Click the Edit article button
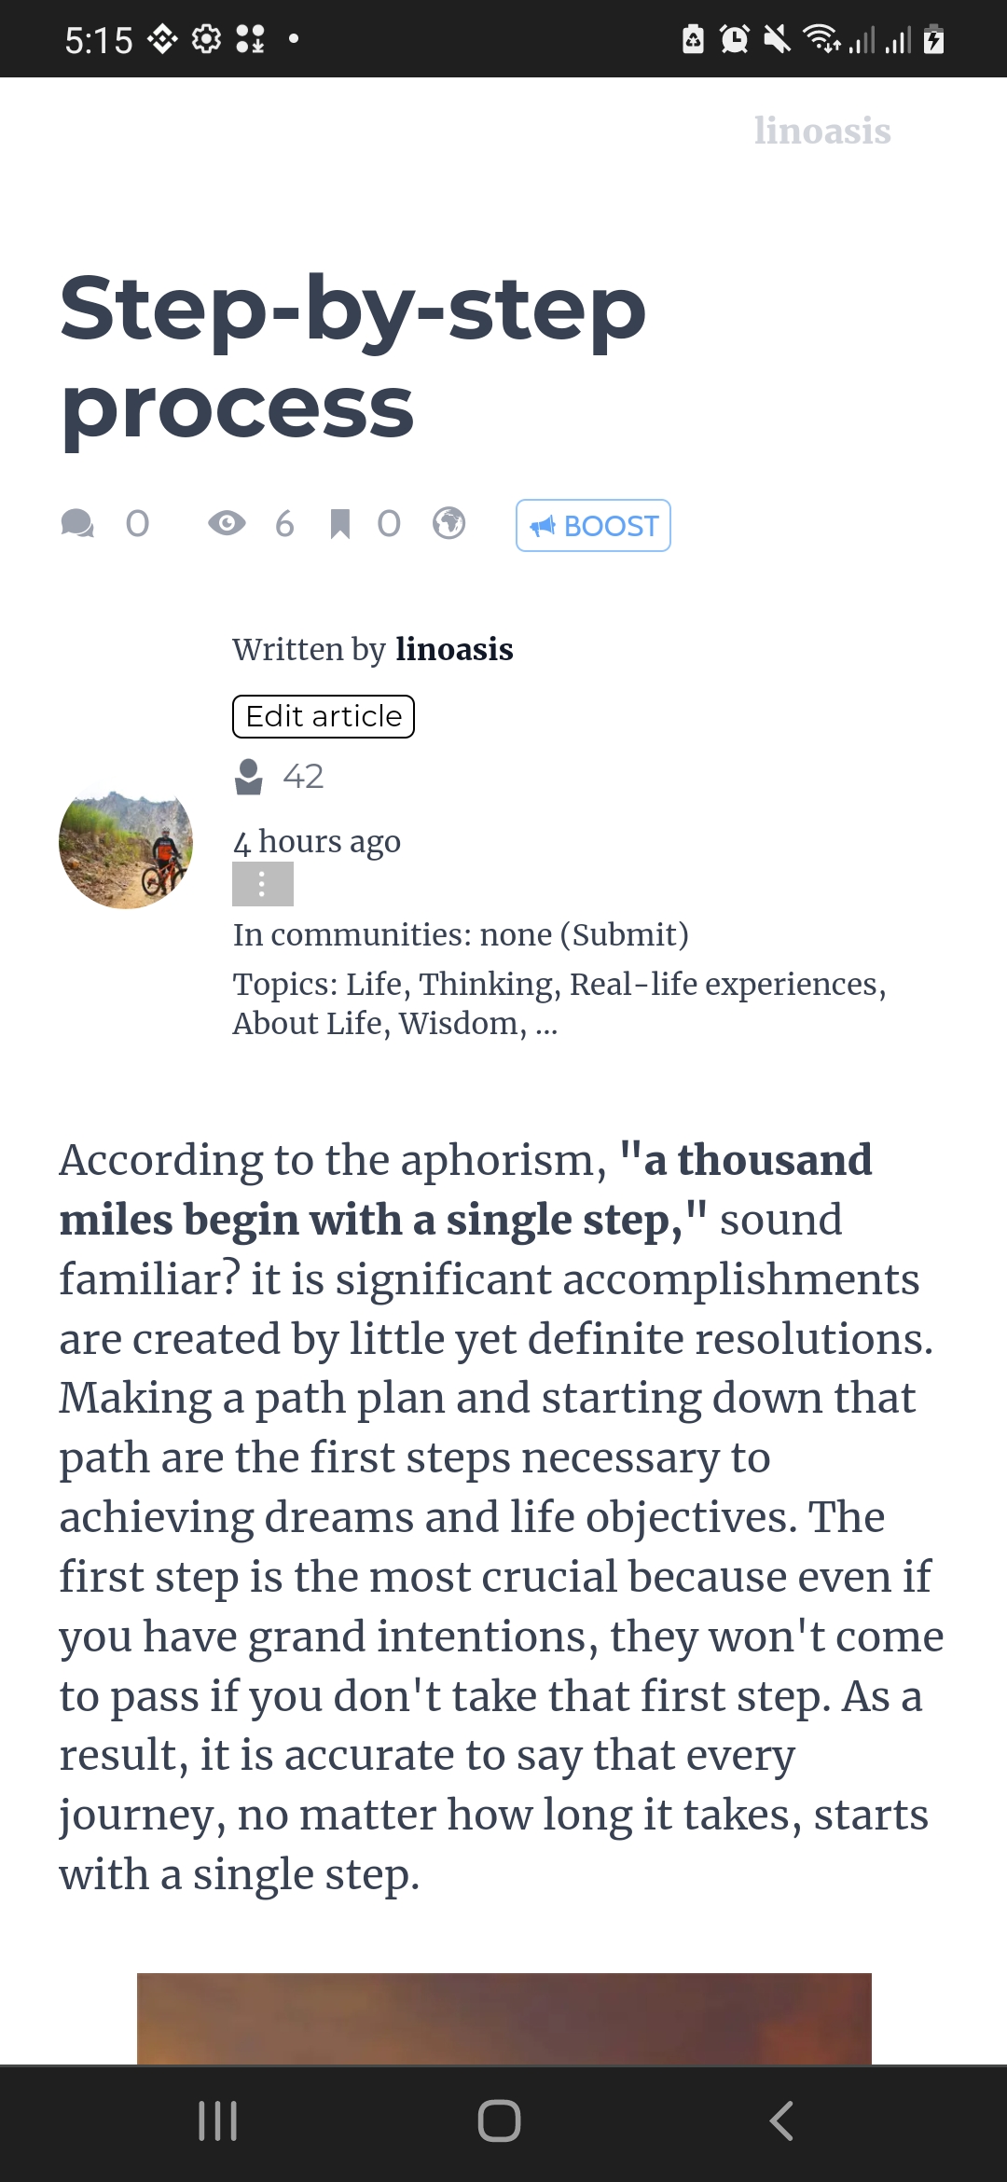 [x=324, y=716]
